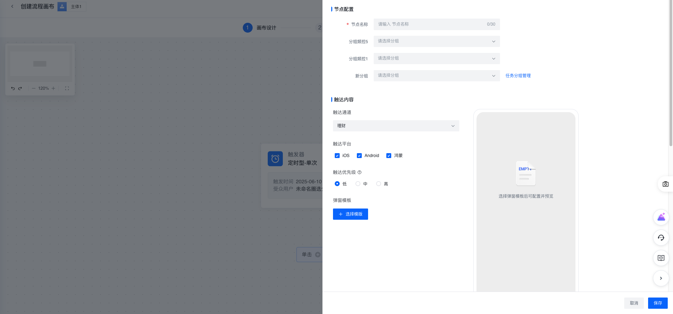Click the panel vertical scrollbar

point(671,74)
